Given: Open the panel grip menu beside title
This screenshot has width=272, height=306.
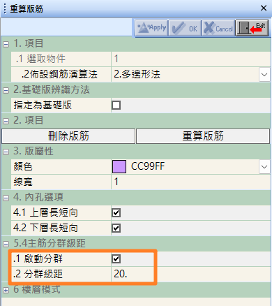Looking at the screenshot, I should tap(5, 8).
